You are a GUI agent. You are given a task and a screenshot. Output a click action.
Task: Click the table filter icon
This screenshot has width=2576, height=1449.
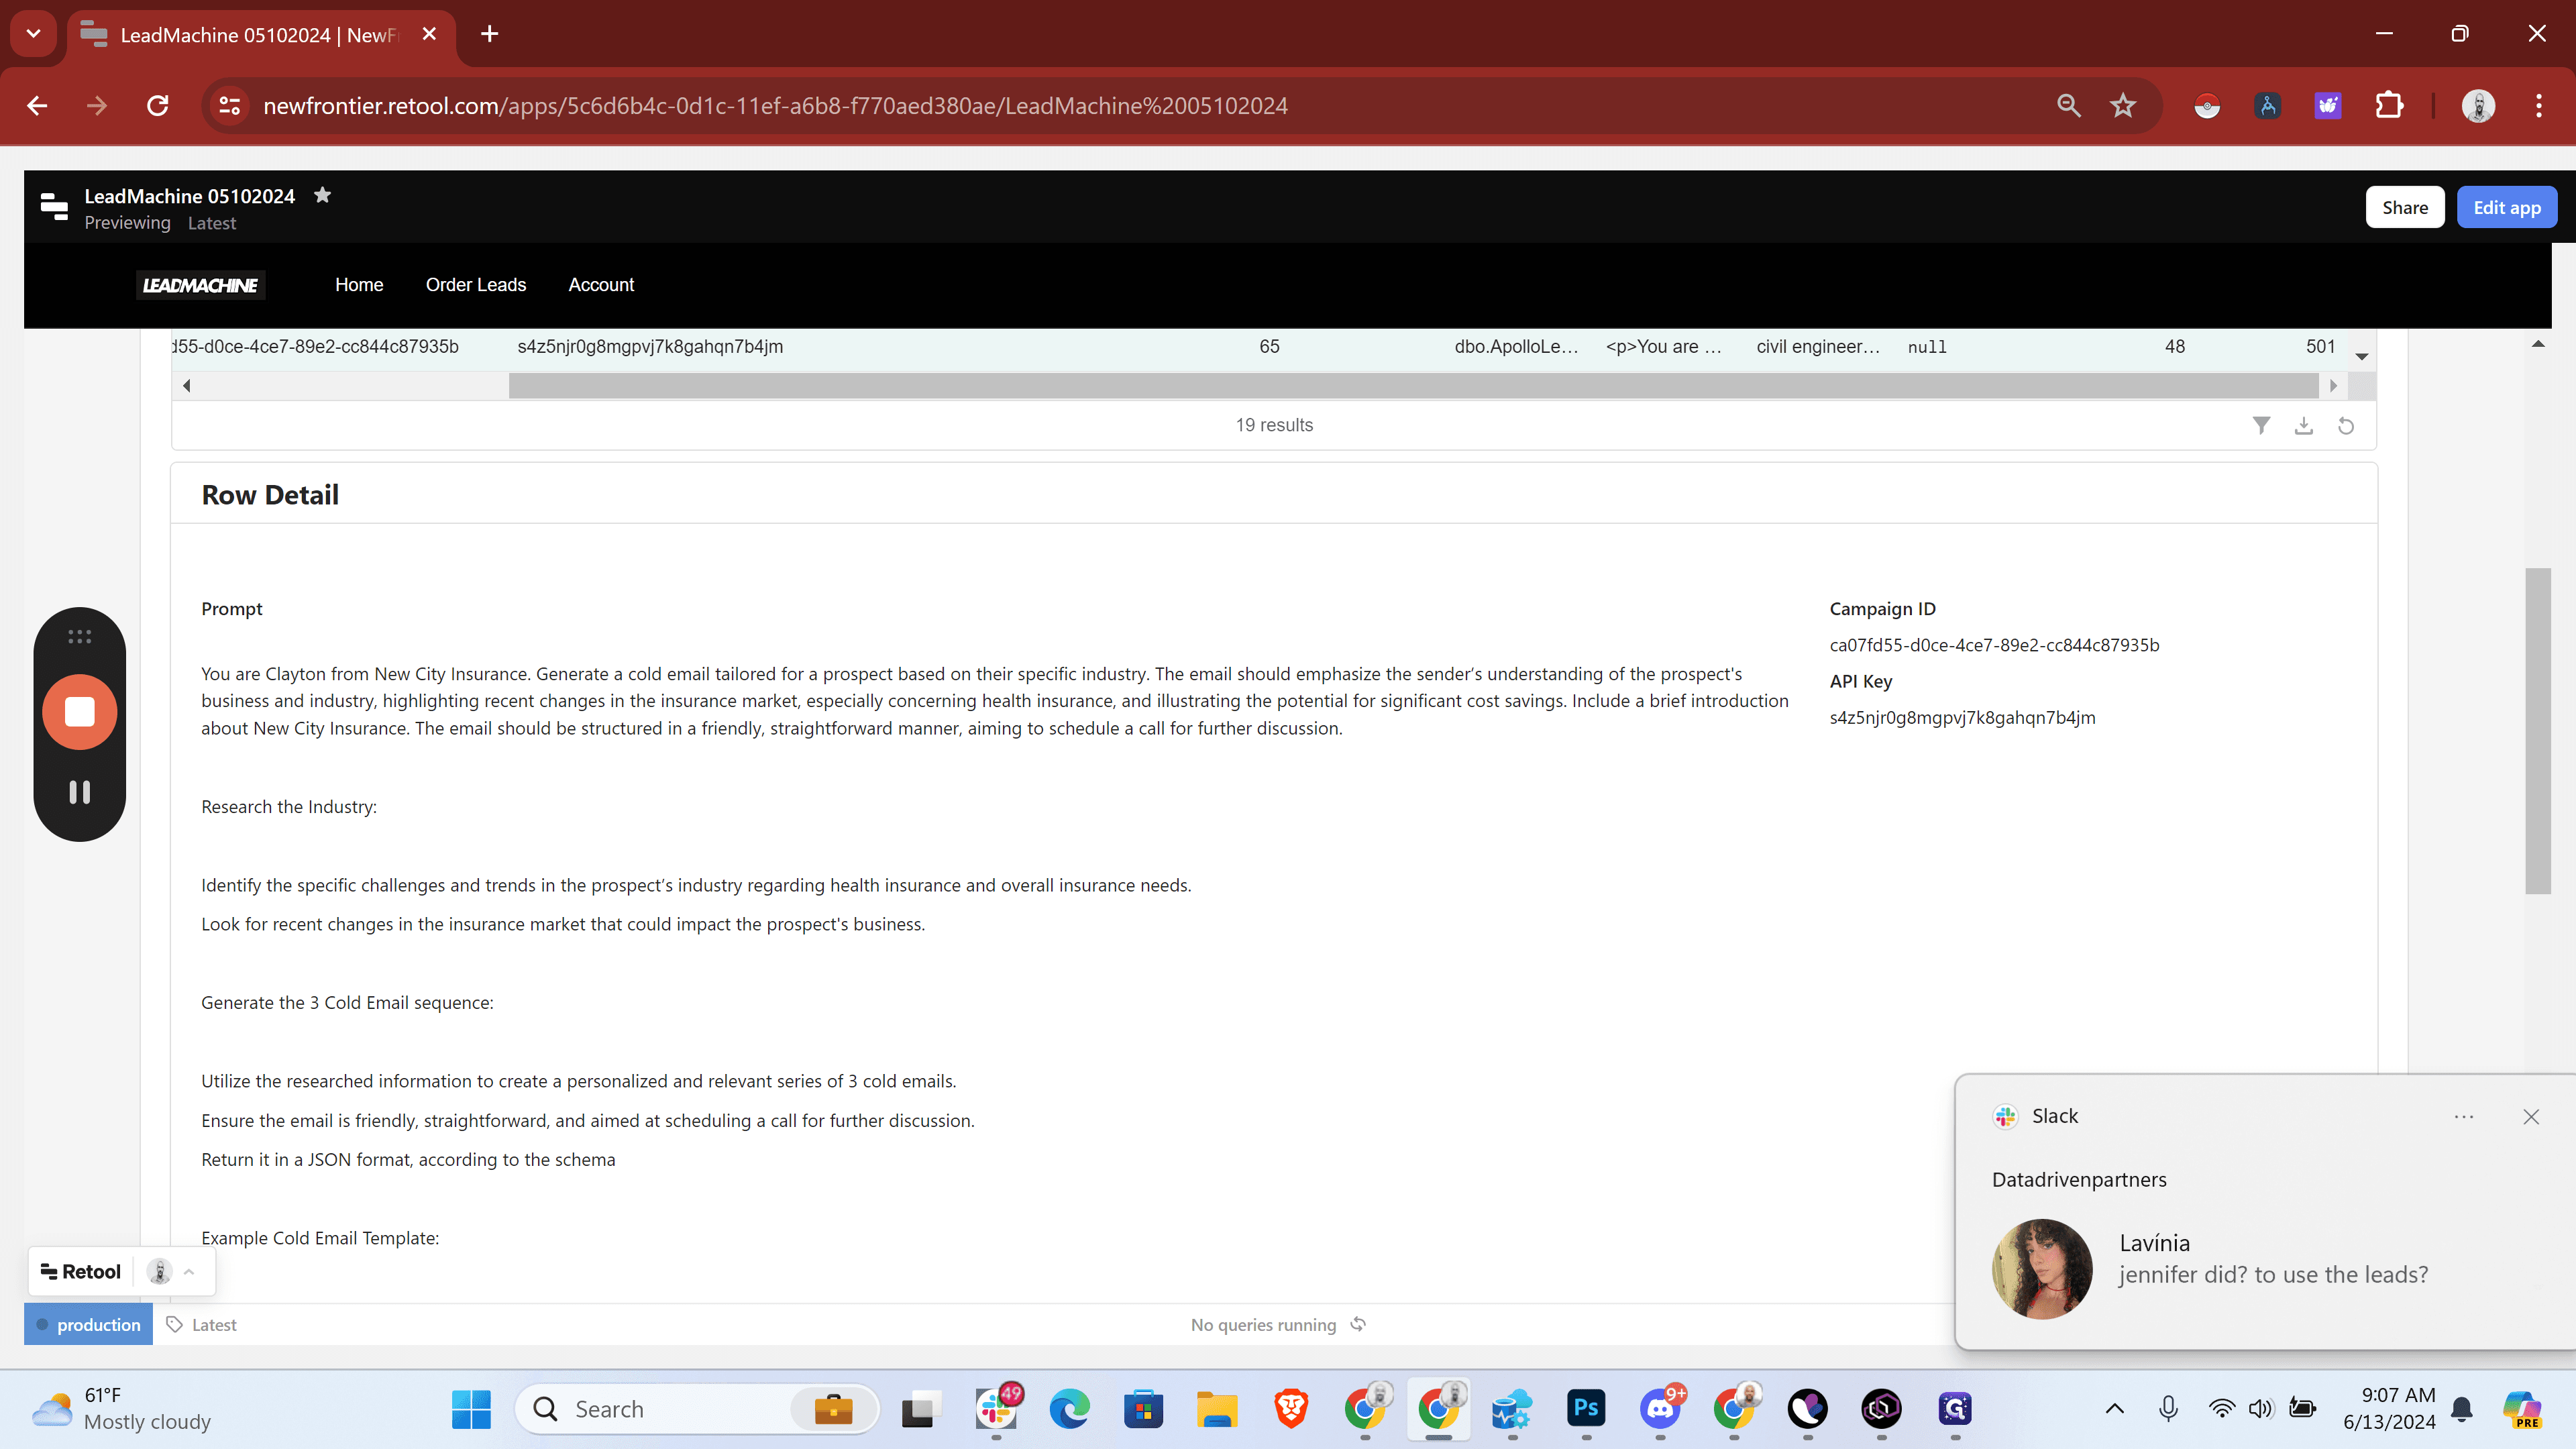(x=2261, y=425)
